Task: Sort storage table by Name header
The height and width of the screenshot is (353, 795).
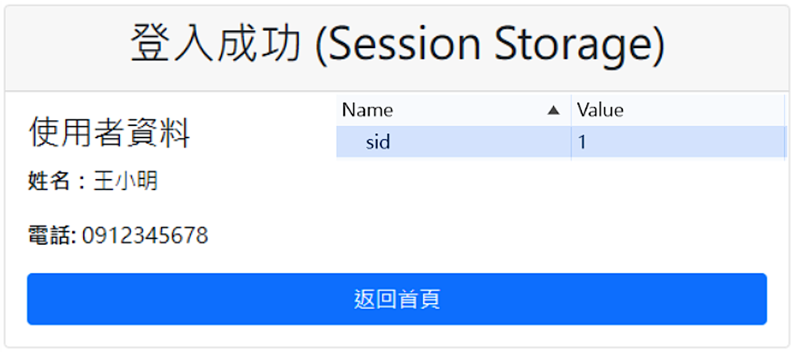Action: [x=368, y=110]
